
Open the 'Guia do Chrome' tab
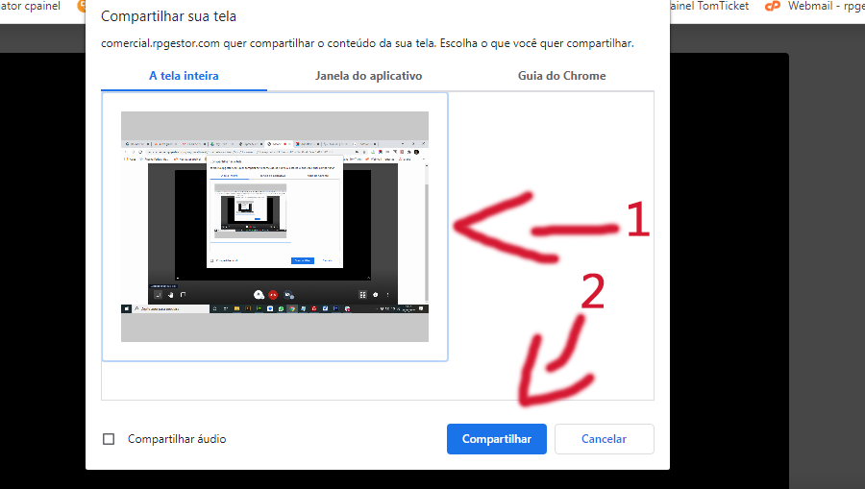[561, 76]
